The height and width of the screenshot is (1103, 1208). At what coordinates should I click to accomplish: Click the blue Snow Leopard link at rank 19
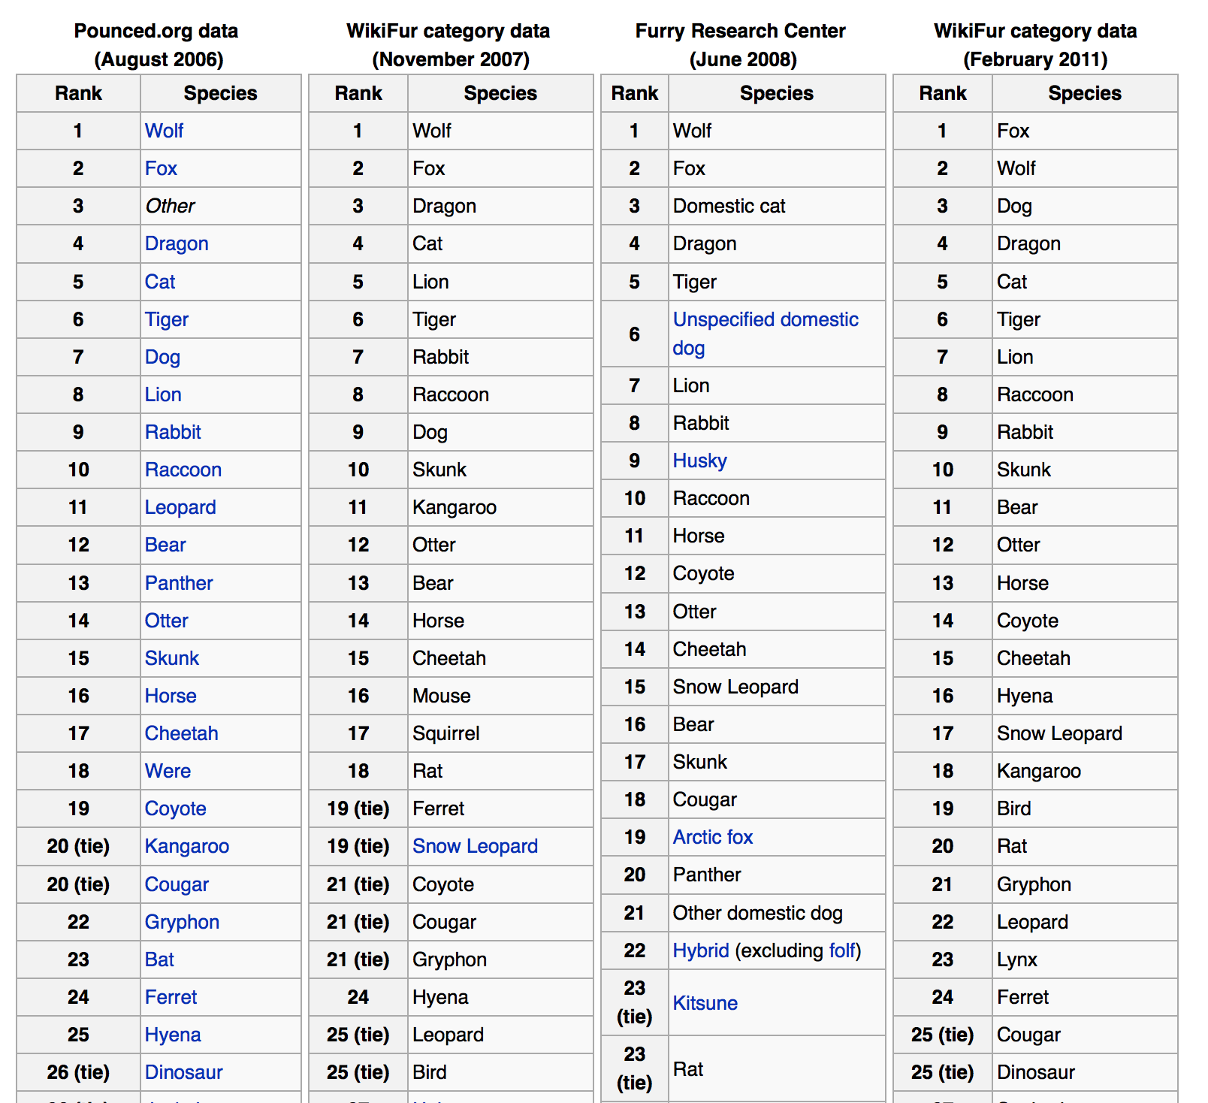tap(475, 846)
